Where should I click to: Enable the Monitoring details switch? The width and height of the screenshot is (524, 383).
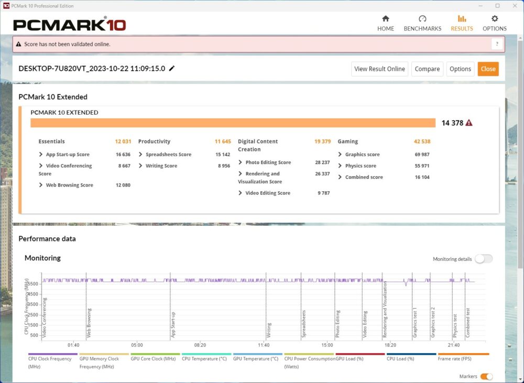[483, 259]
